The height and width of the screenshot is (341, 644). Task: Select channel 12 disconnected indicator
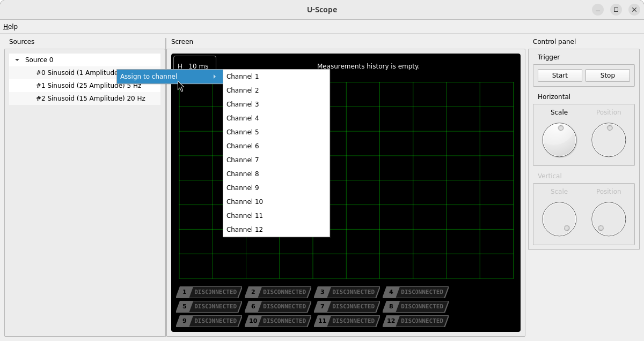pyautogui.click(x=415, y=321)
